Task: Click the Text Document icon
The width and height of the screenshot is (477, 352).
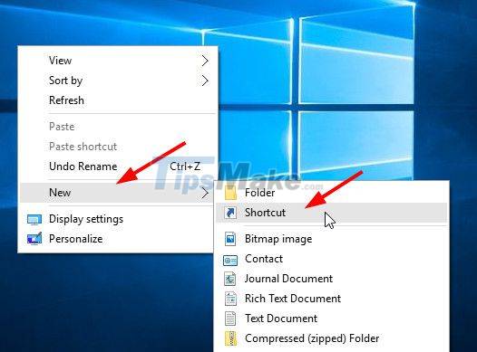Action: [x=230, y=319]
